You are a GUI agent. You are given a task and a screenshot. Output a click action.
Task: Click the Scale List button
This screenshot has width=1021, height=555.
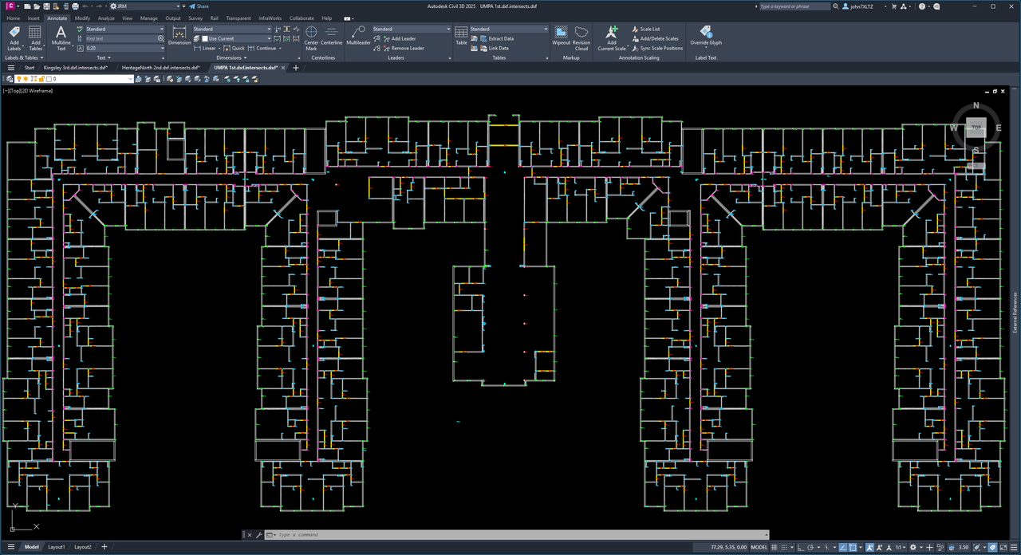[x=649, y=29]
